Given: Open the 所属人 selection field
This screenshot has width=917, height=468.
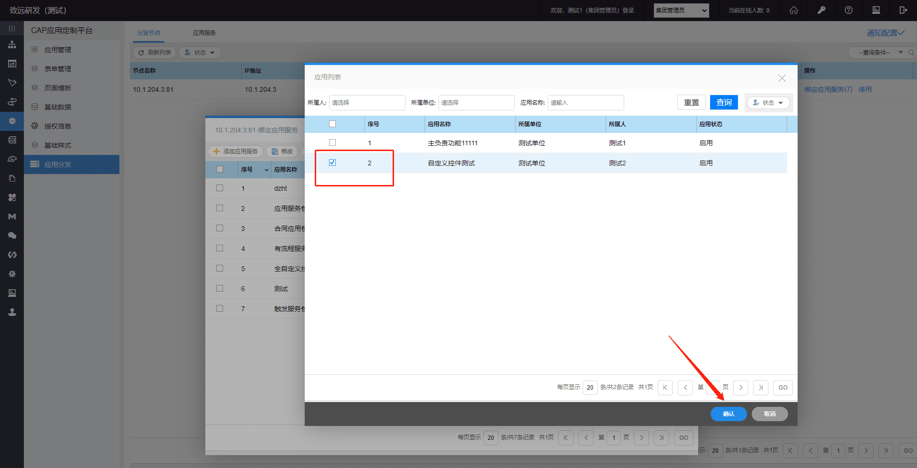Looking at the screenshot, I should (x=367, y=103).
